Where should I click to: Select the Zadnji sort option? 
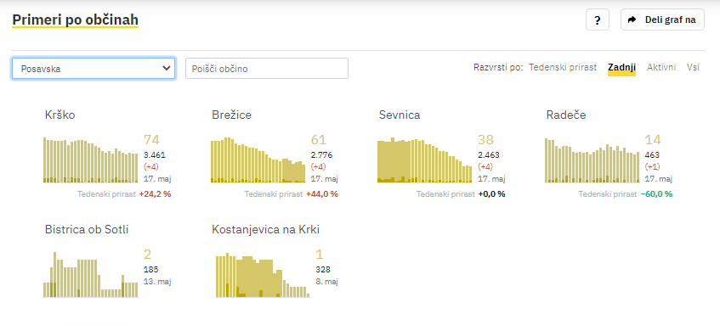pos(621,67)
